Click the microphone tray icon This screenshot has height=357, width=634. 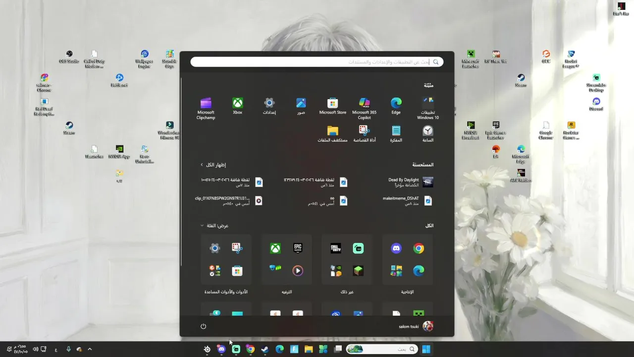click(68, 349)
